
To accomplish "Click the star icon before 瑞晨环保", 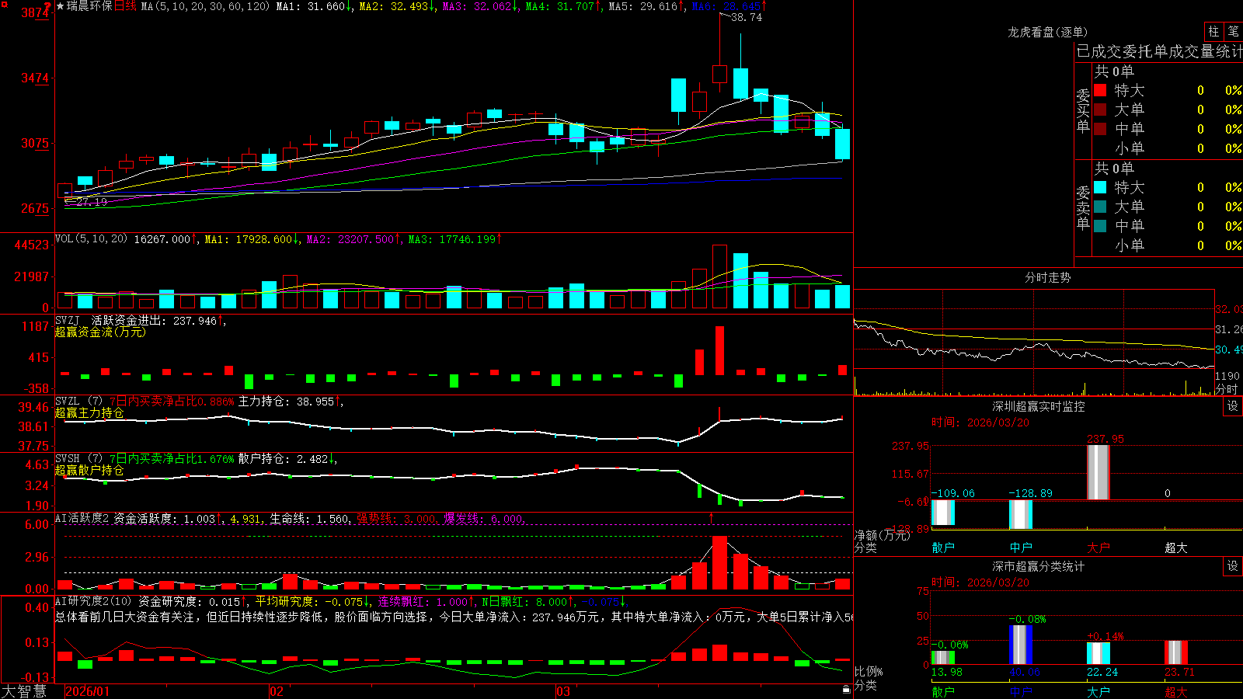I will [x=60, y=6].
